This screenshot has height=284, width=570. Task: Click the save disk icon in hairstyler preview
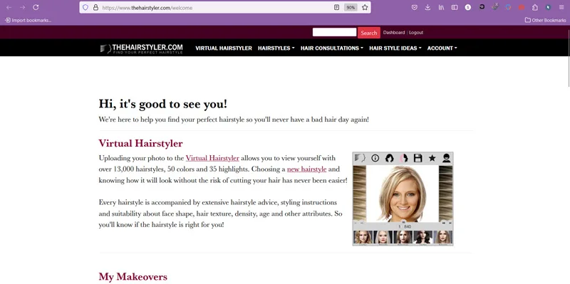pos(418,158)
